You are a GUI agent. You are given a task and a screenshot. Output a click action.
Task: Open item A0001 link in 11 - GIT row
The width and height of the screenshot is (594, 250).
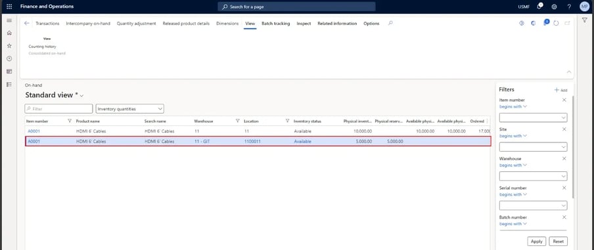[34, 142]
